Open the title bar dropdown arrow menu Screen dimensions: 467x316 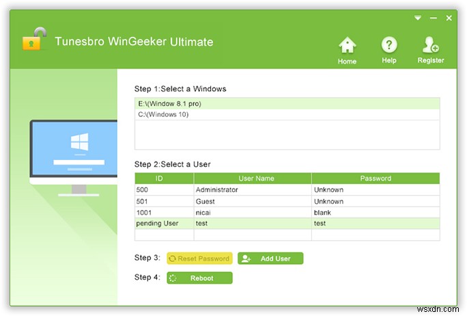[418, 18]
